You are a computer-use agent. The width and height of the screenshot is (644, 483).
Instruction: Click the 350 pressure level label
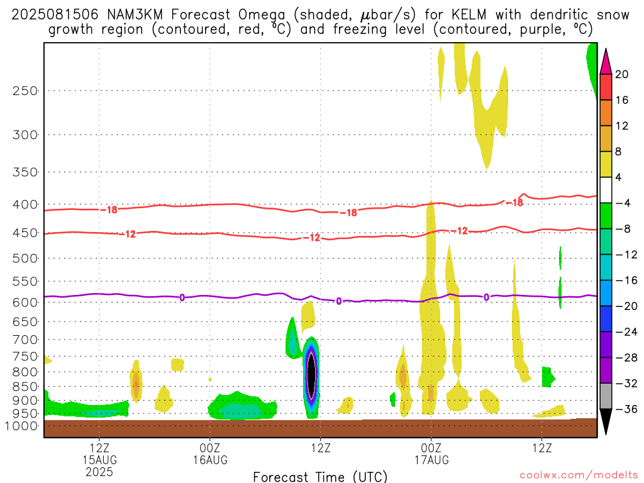(x=25, y=172)
